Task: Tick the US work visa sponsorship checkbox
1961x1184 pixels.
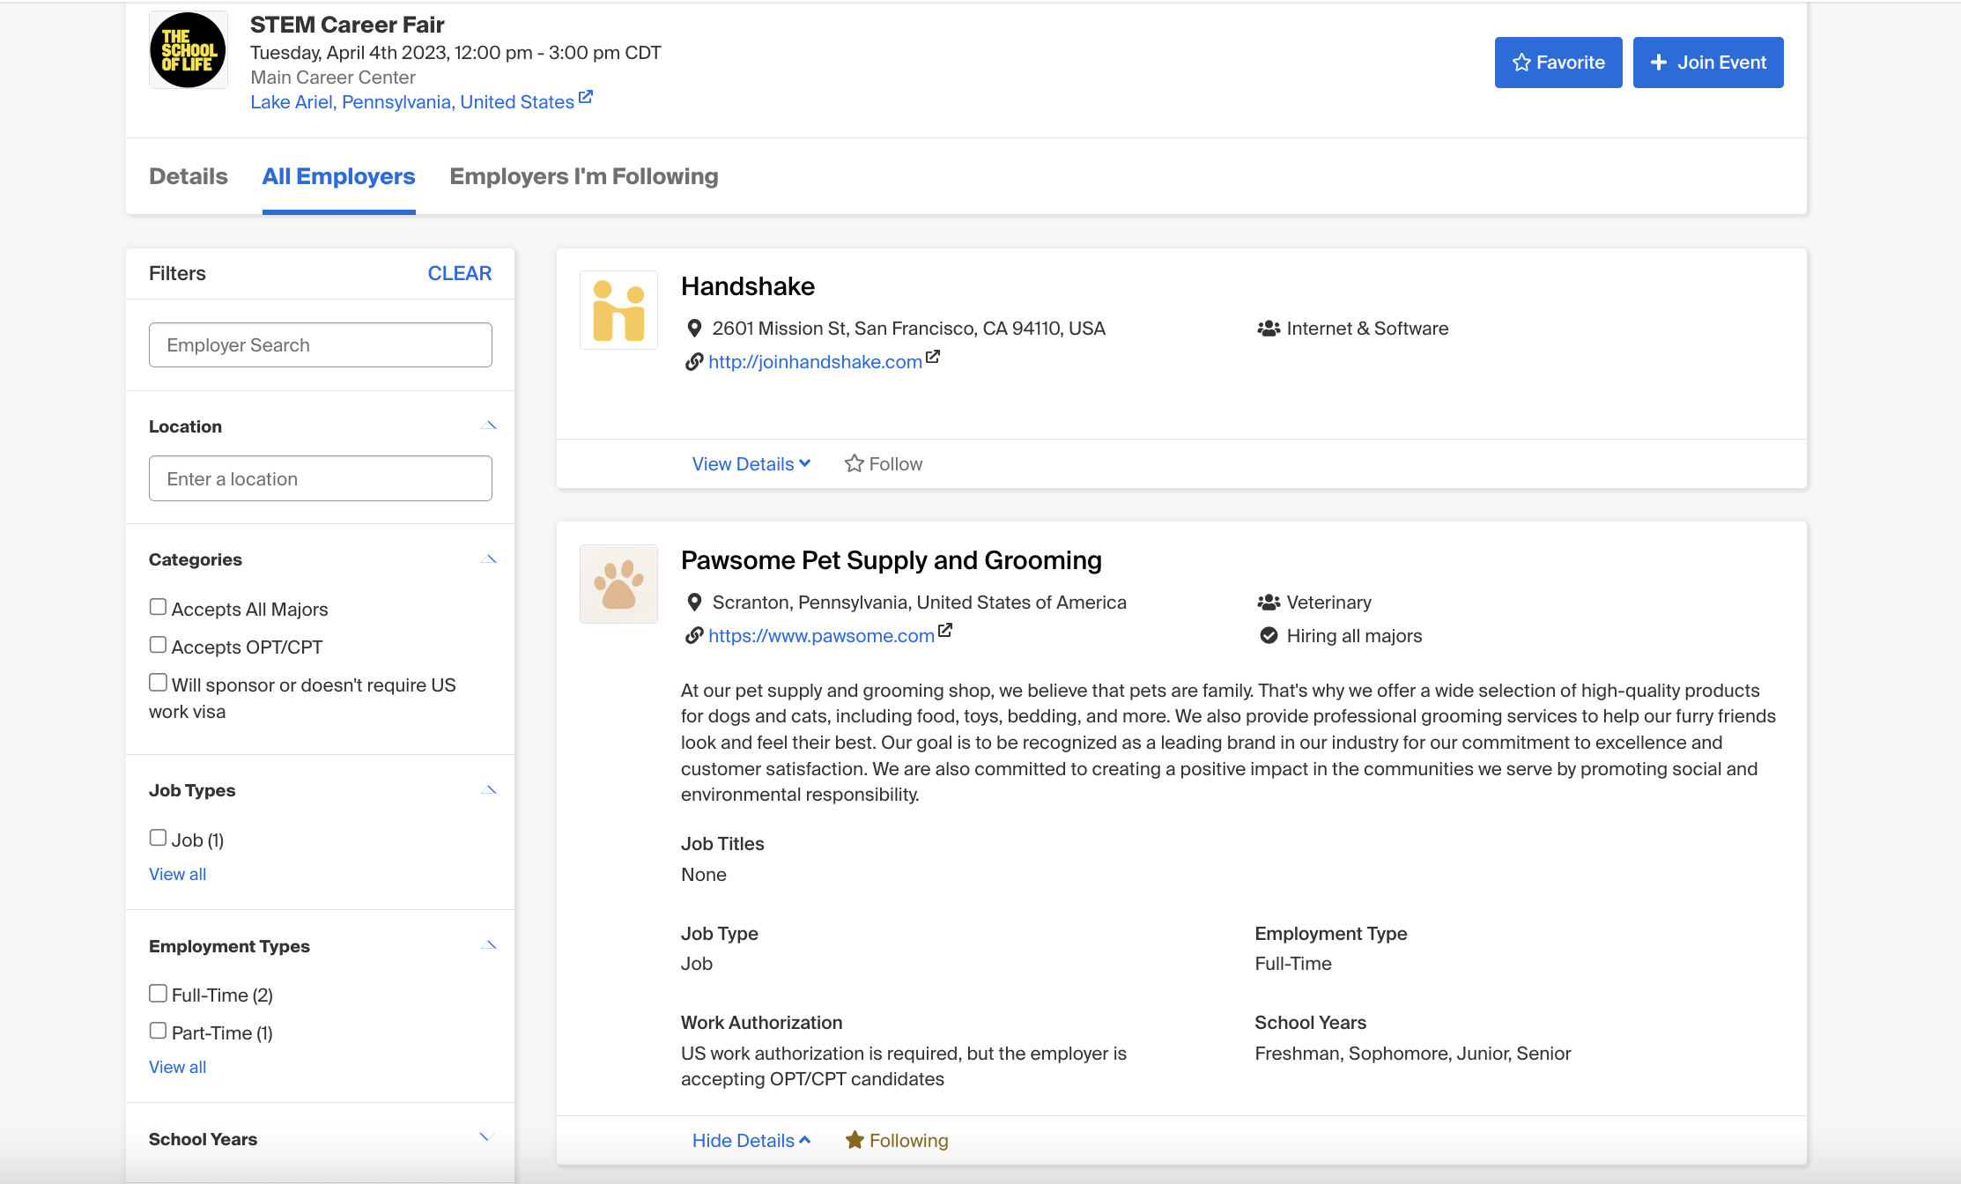Action: tap(158, 683)
